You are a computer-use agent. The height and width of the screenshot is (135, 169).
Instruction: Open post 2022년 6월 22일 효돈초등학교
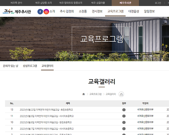pos(46,110)
